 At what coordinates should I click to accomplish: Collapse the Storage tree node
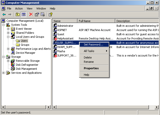click(3, 57)
